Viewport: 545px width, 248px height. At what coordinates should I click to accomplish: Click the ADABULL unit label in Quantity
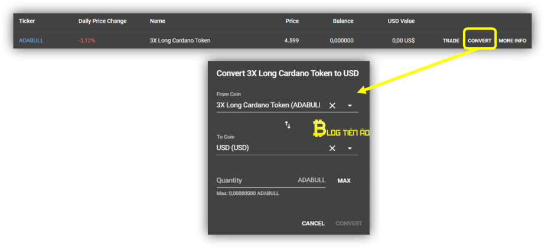pyautogui.click(x=311, y=180)
